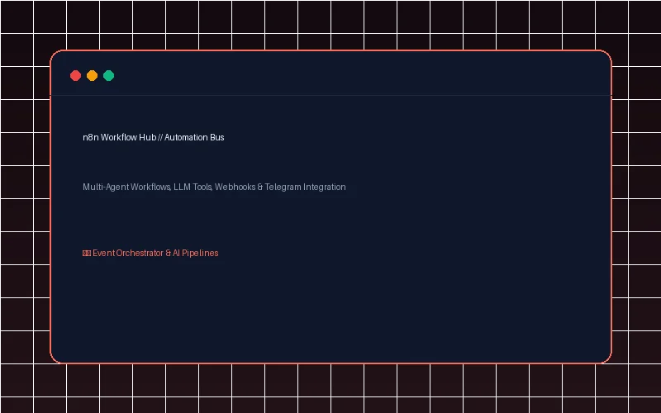This screenshot has width=661, height=413.
Task: Select the title 'n8n Workflow Hub // Automation Bus'
Action: coord(154,137)
